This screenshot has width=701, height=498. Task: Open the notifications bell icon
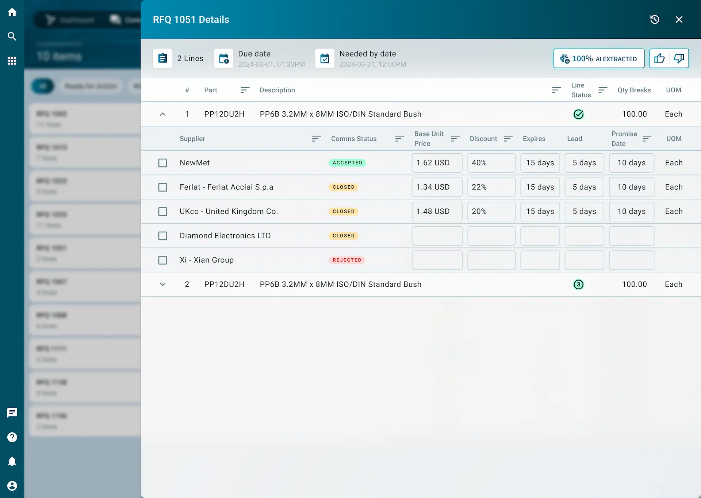[x=12, y=462]
